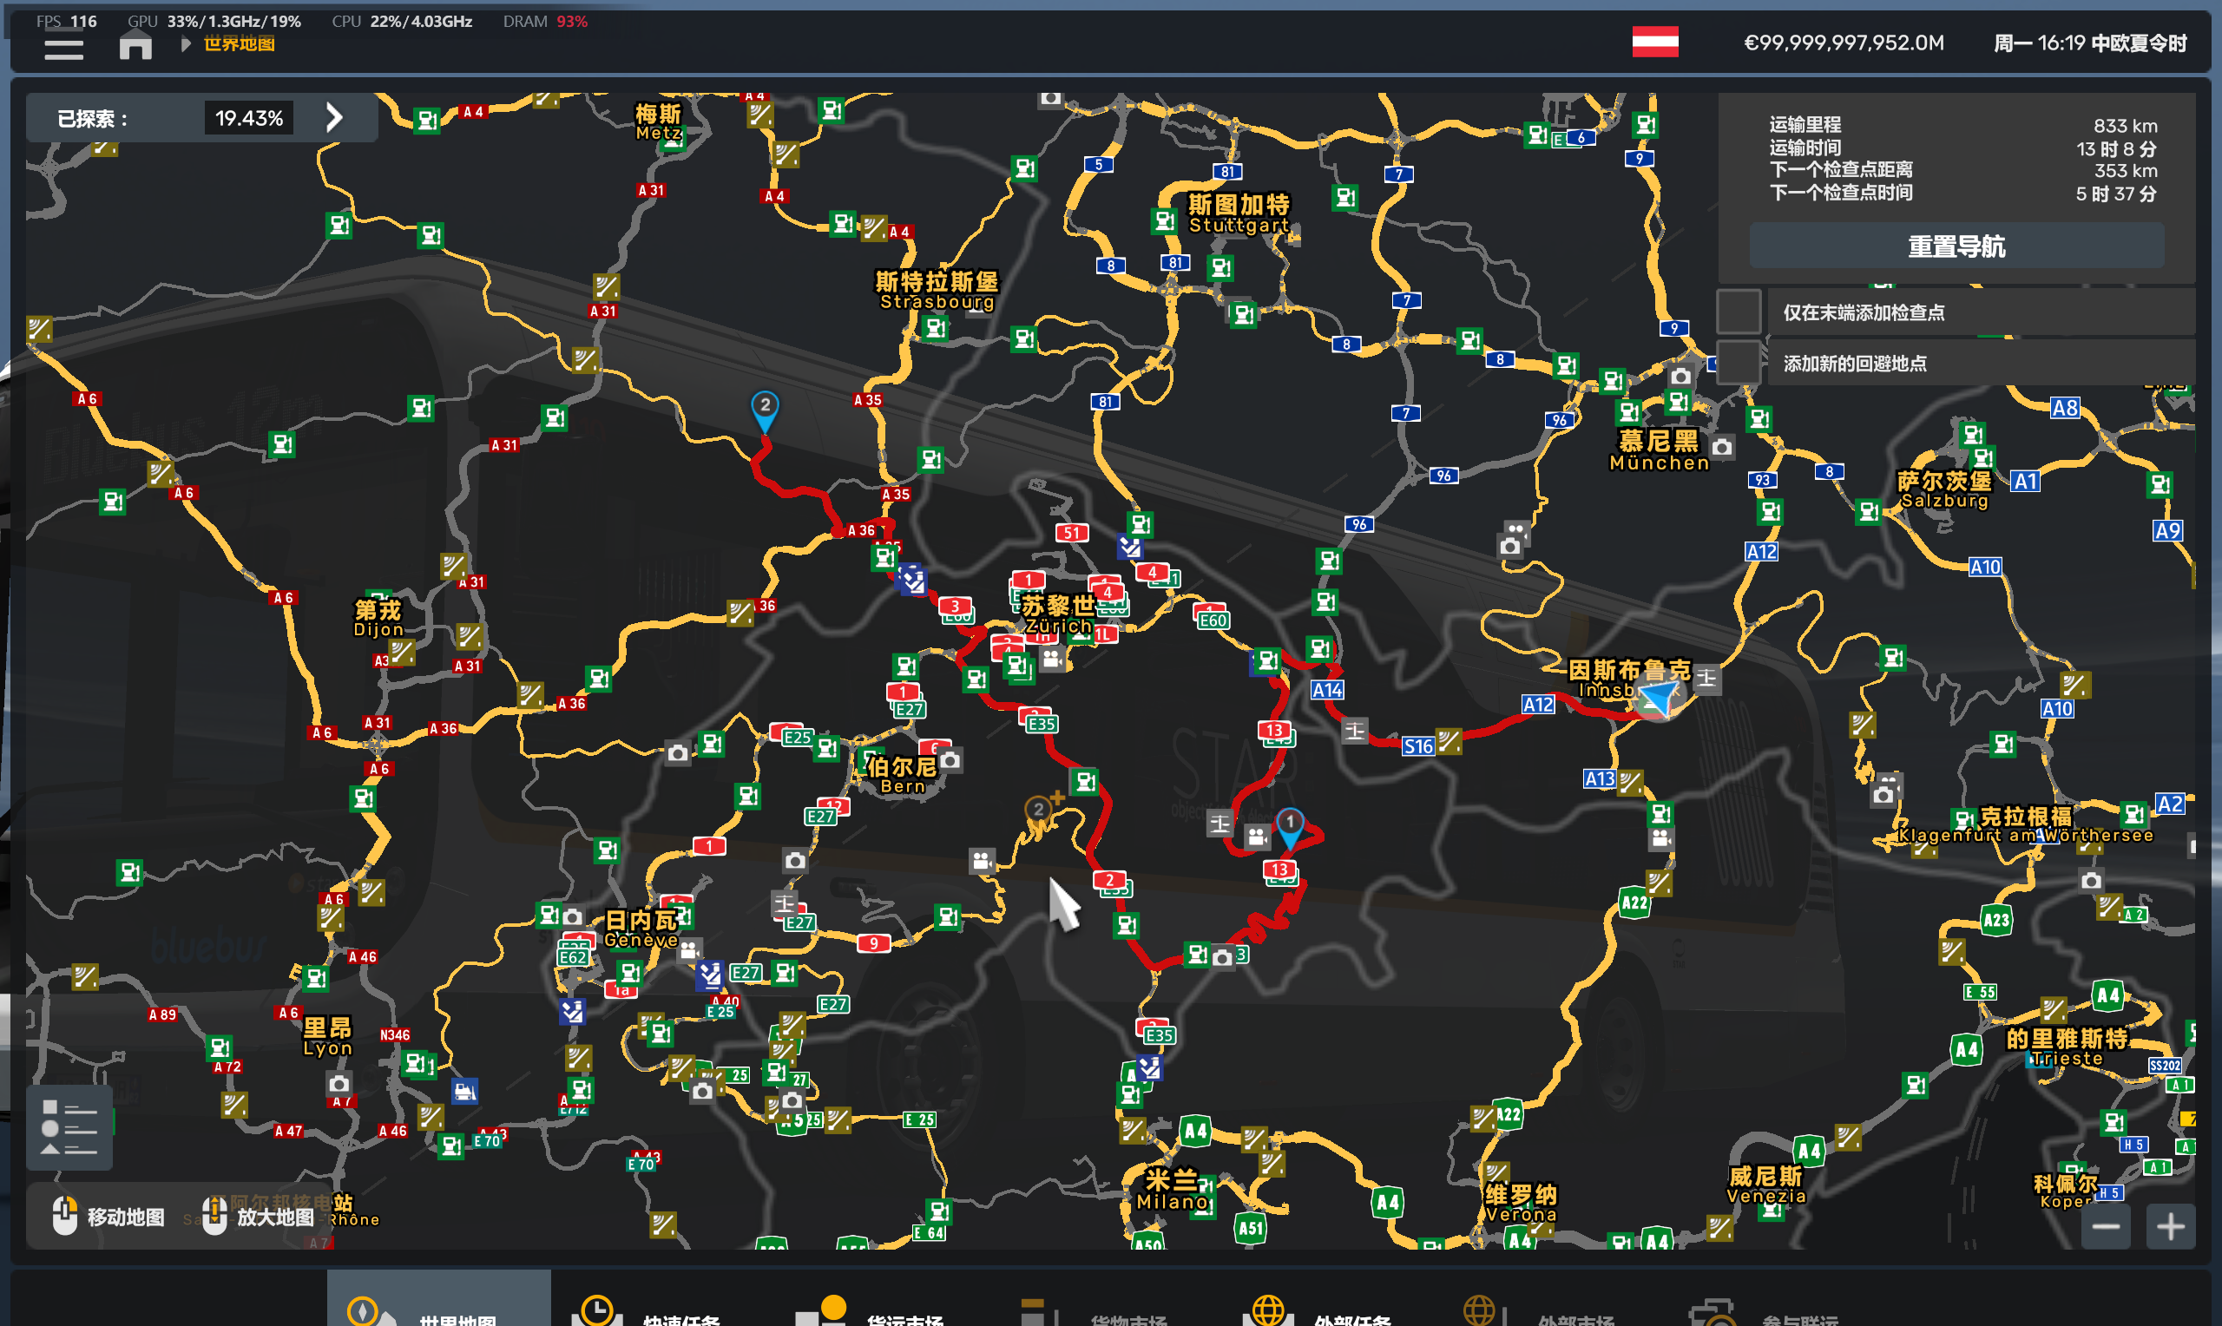Click the A8 road shield
The width and height of the screenshot is (2222, 1326).
click(2064, 409)
